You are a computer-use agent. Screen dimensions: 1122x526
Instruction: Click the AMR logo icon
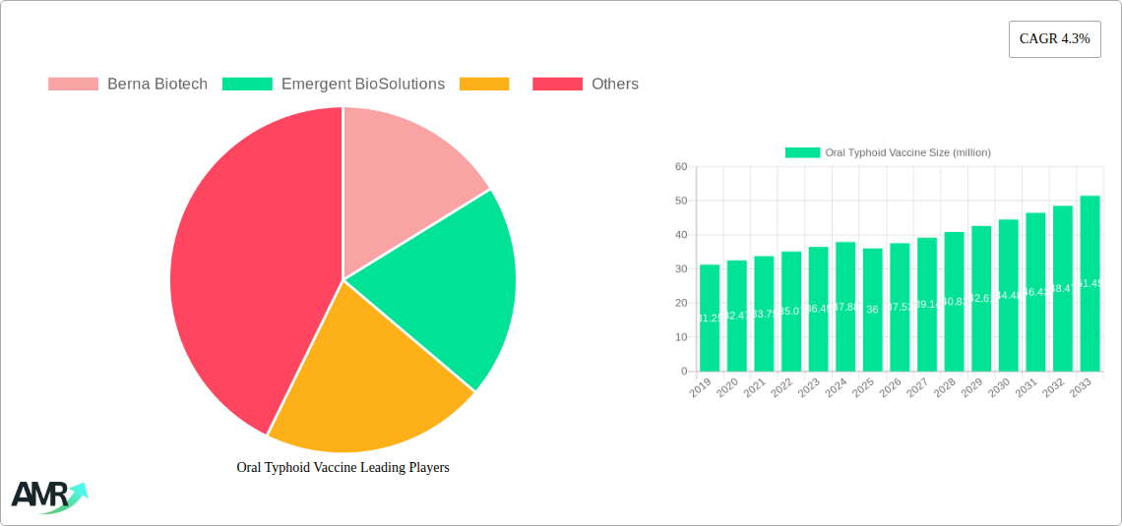pyautogui.click(x=48, y=497)
